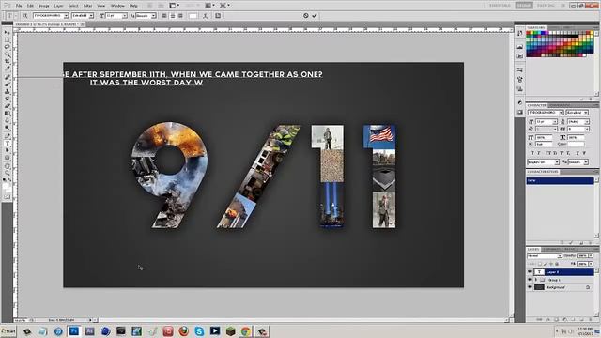The width and height of the screenshot is (601, 338).
Task: Open Firefox from the taskbar
Action: click(x=184, y=331)
